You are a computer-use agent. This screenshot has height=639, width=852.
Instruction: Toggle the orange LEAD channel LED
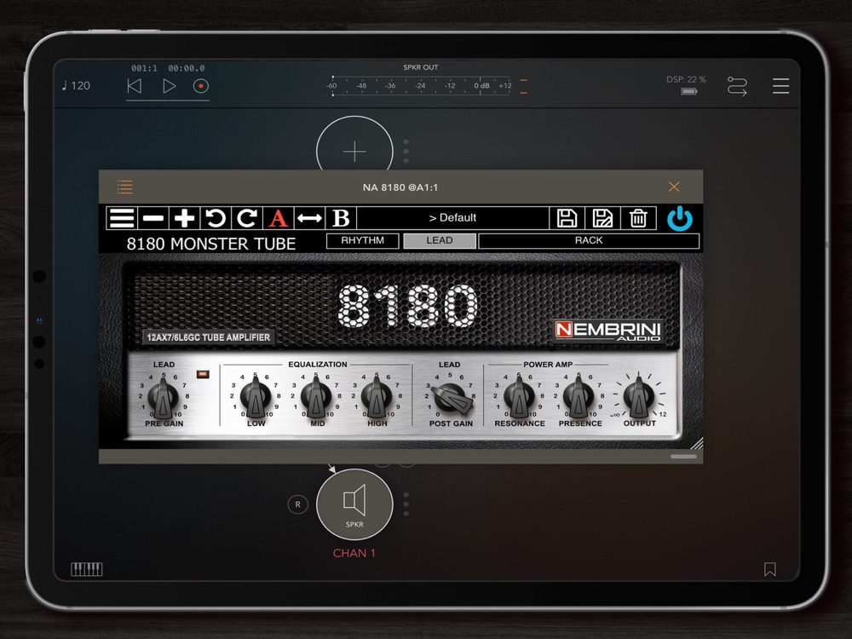203,374
